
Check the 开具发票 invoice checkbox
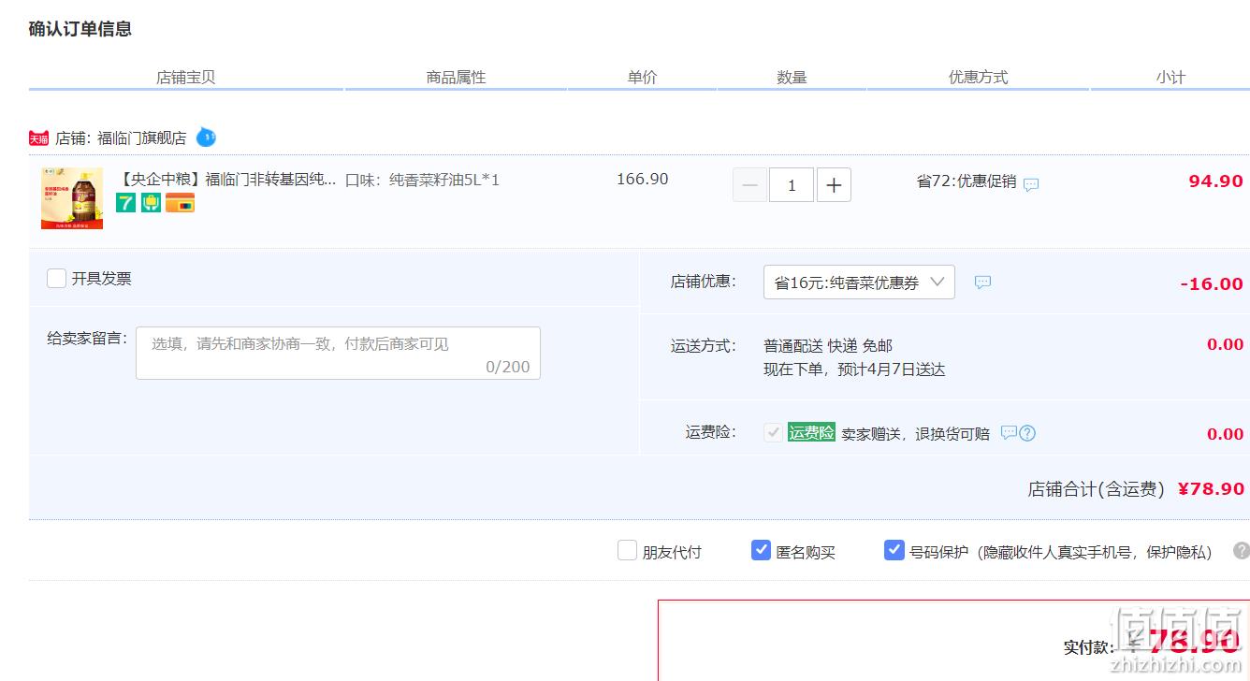(57, 278)
